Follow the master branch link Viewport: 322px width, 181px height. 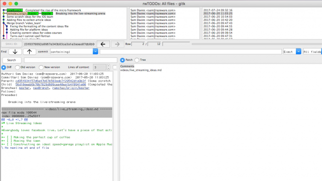(24, 88)
